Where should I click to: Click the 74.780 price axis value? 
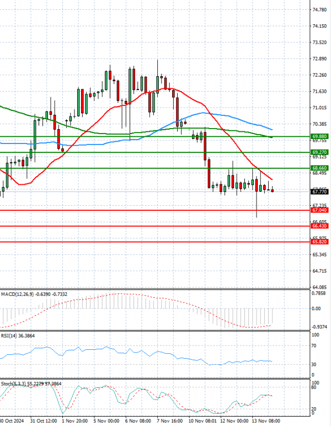coord(319,10)
